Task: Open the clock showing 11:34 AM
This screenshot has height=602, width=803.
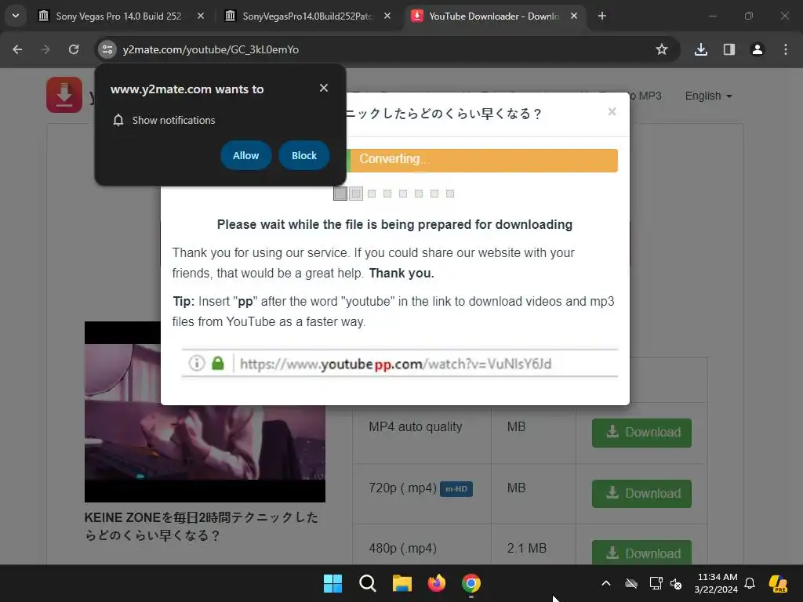Action: pos(716,583)
